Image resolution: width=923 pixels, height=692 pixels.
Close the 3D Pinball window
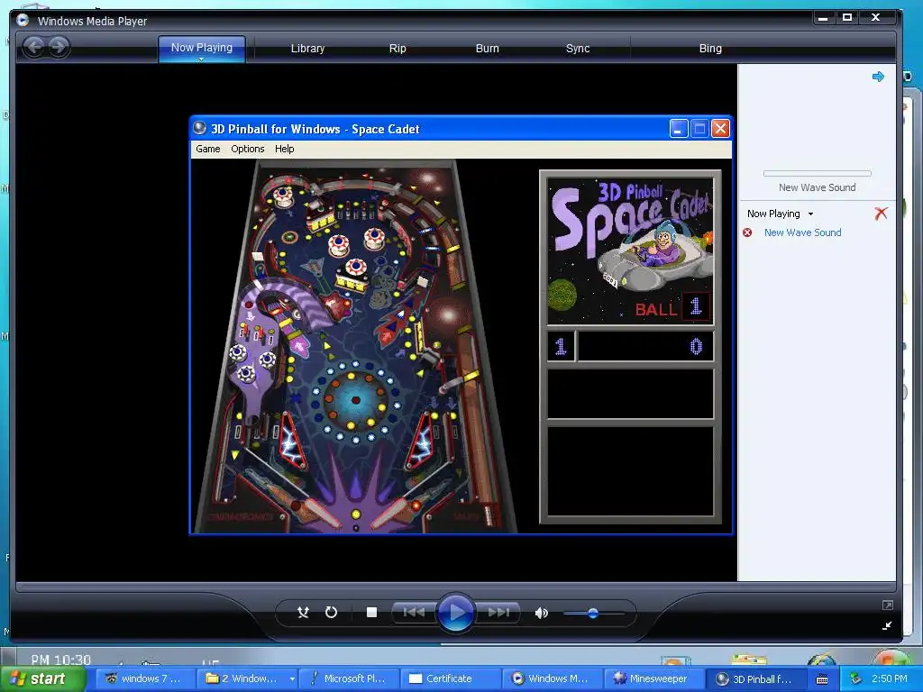(x=720, y=128)
